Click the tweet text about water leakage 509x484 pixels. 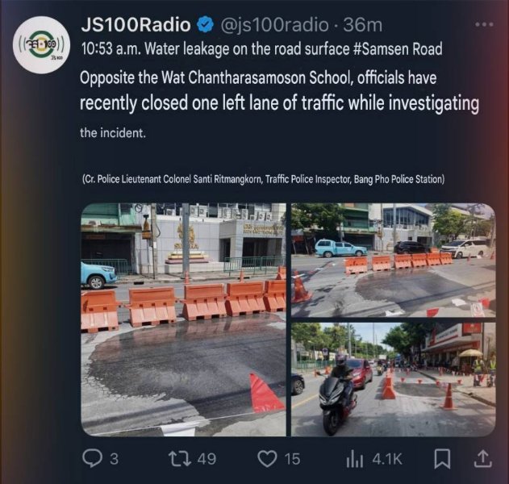279,90
